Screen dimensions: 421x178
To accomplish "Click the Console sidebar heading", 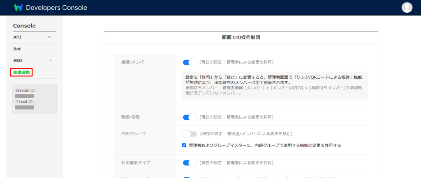I will tap(24, 26).
